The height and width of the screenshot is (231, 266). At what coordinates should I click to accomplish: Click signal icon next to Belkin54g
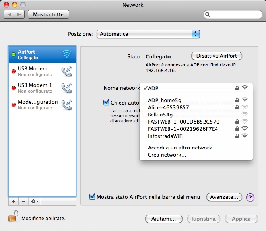(x=245, y=115)
